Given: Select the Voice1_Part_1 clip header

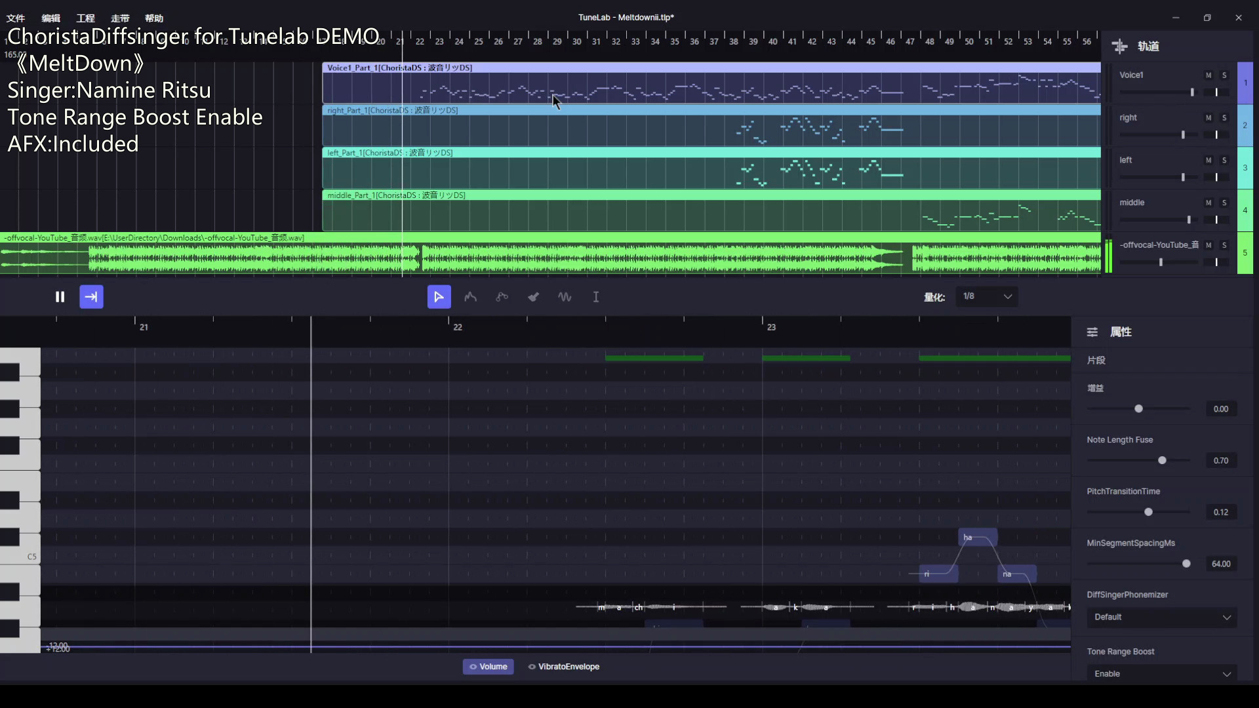Looking at the screenshot, I should click(x=711, y=68).
